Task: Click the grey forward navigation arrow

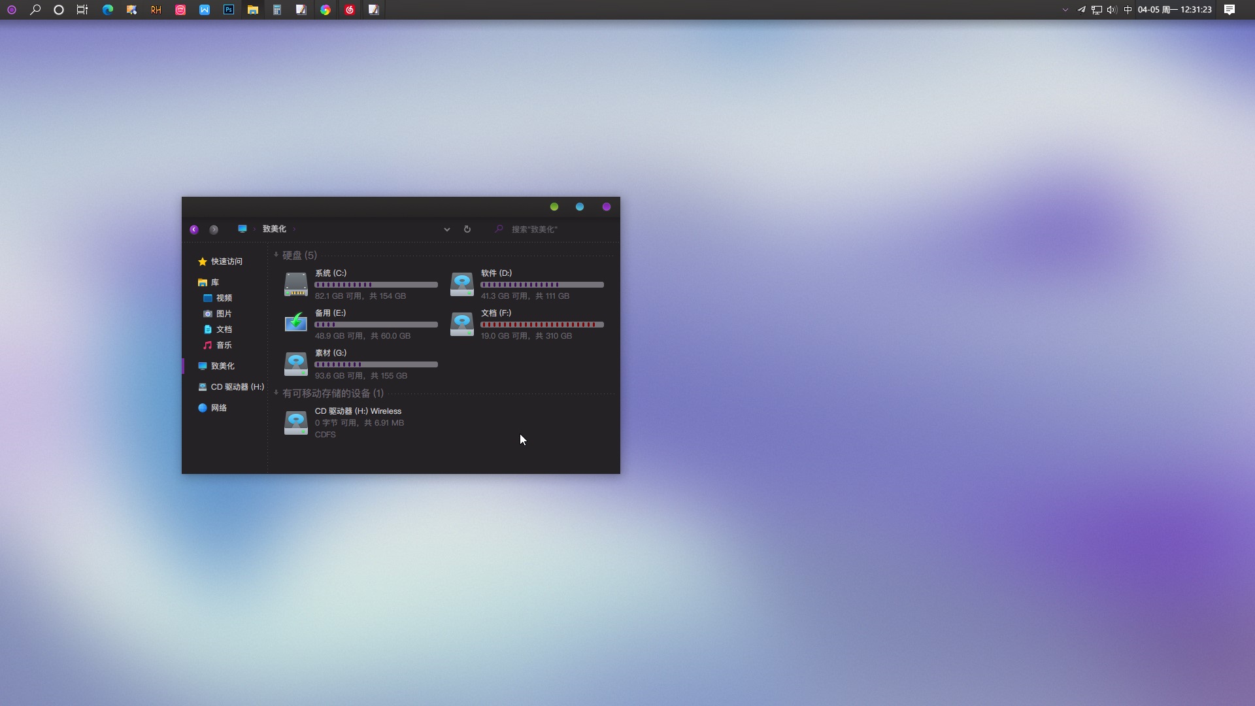Action: [x=214, y=229]
